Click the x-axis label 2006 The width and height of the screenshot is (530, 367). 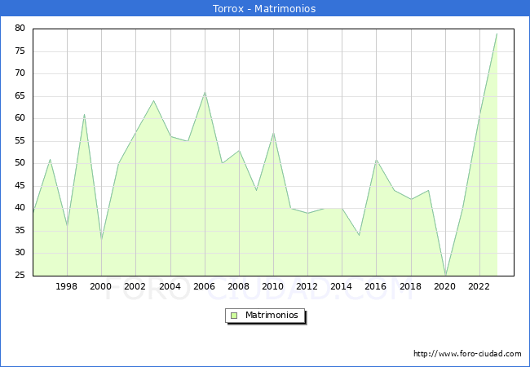point(204,286)
